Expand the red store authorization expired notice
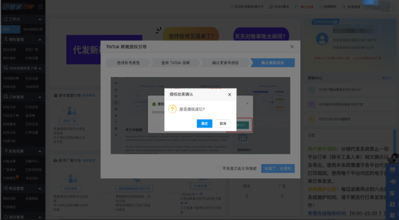 [350, 58]
